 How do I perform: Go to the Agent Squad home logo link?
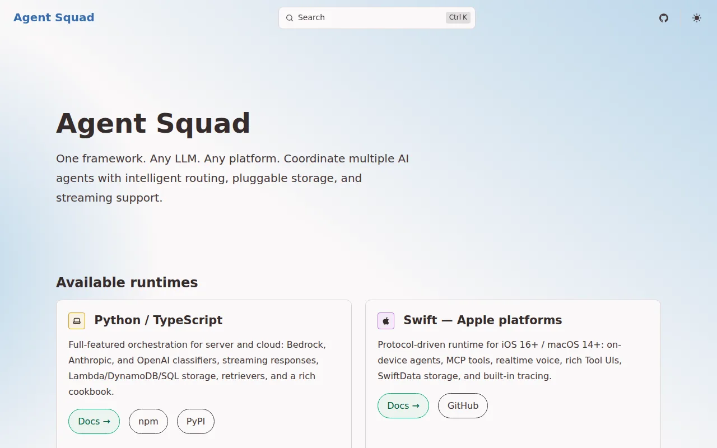(x=54, y=17)
